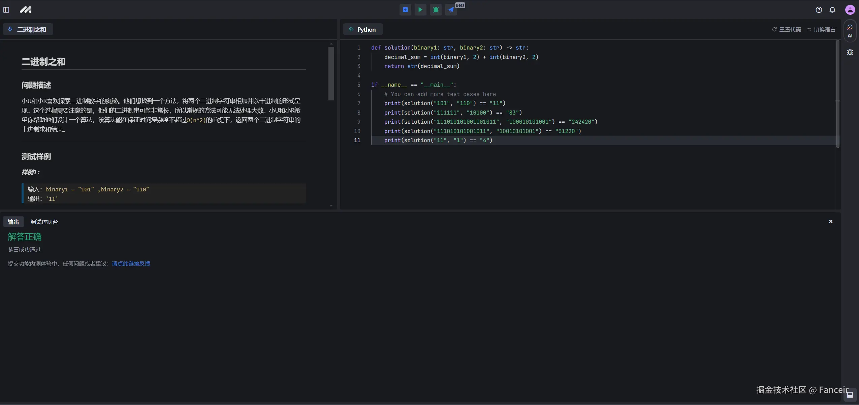The width and height of the screenshot is (859, 405).
Task: Click the green Run code play button
Action: point(420,10)
